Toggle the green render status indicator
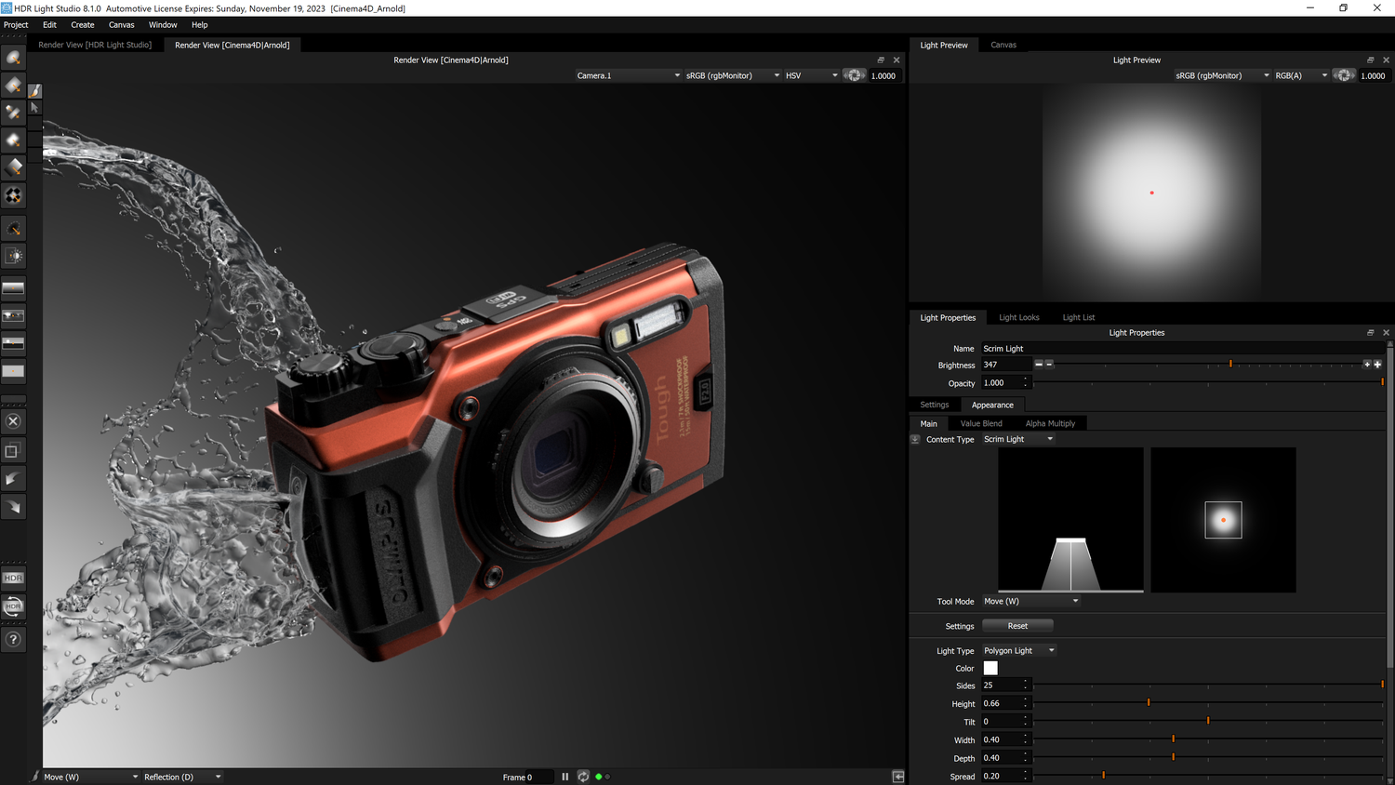 click(x=599, y=777)
